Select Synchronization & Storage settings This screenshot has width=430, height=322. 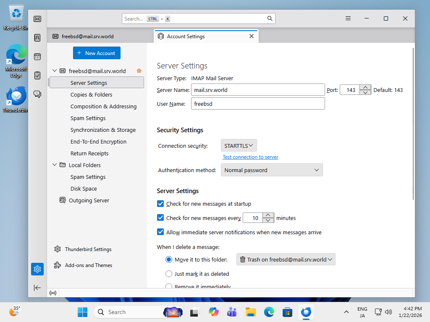[103, 130]
